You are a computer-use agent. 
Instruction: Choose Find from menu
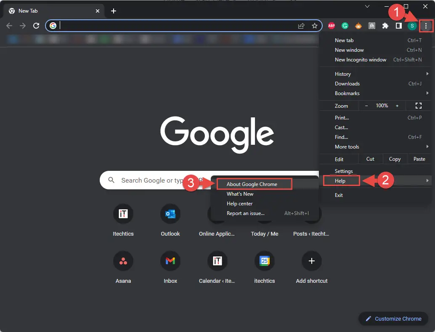click(375, 137)
